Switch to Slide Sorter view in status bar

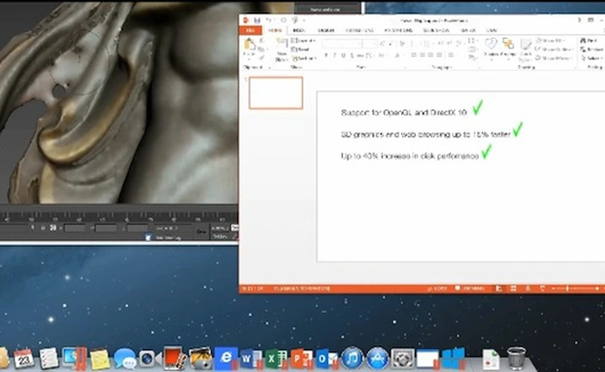(513, 288)
